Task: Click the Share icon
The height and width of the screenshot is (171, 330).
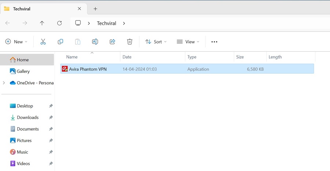Action: coord(113,42)
